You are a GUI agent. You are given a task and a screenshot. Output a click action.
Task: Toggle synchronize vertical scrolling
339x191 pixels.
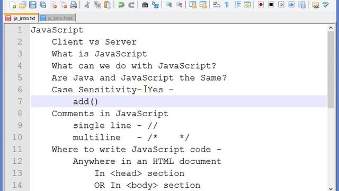pyautogui.click(x=193, y=5)
